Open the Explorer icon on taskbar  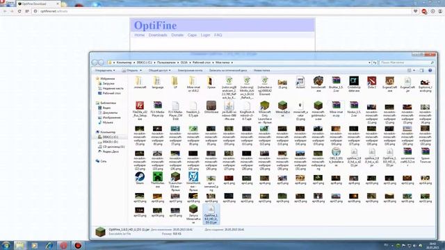20,245
